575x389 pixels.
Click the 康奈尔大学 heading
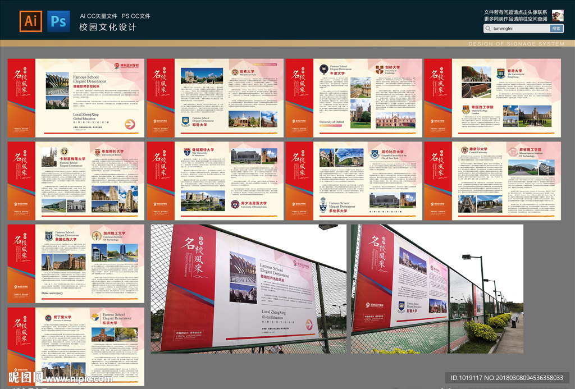478,149
